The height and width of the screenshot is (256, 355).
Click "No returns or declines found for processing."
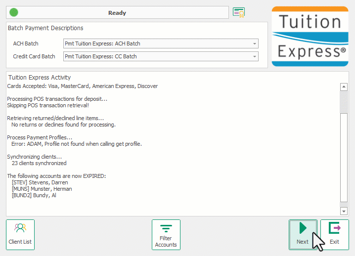click(x=63, y=125)
